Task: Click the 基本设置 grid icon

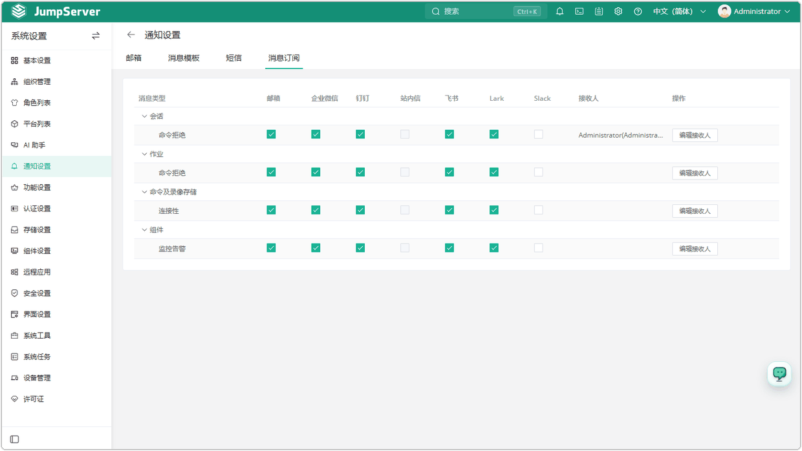Action: 15,61
